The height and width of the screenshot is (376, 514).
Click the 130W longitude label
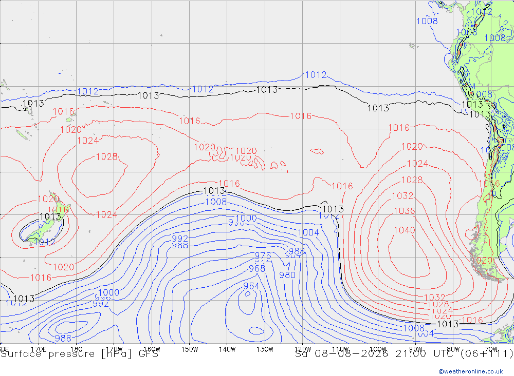(x=265, y=349)
